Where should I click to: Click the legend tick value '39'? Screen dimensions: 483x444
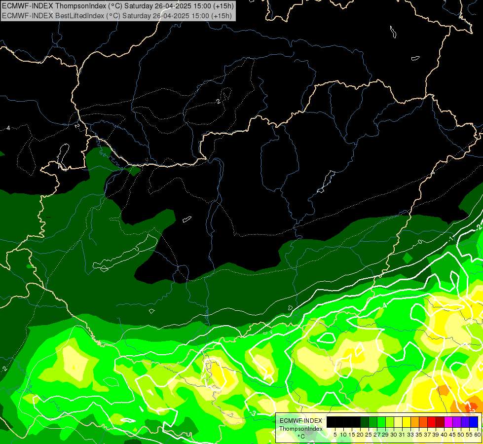[x=436, y=435]
